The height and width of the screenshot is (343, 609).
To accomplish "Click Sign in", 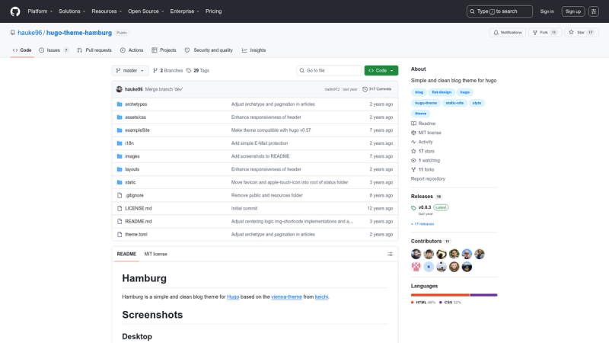I will [547, 11].
